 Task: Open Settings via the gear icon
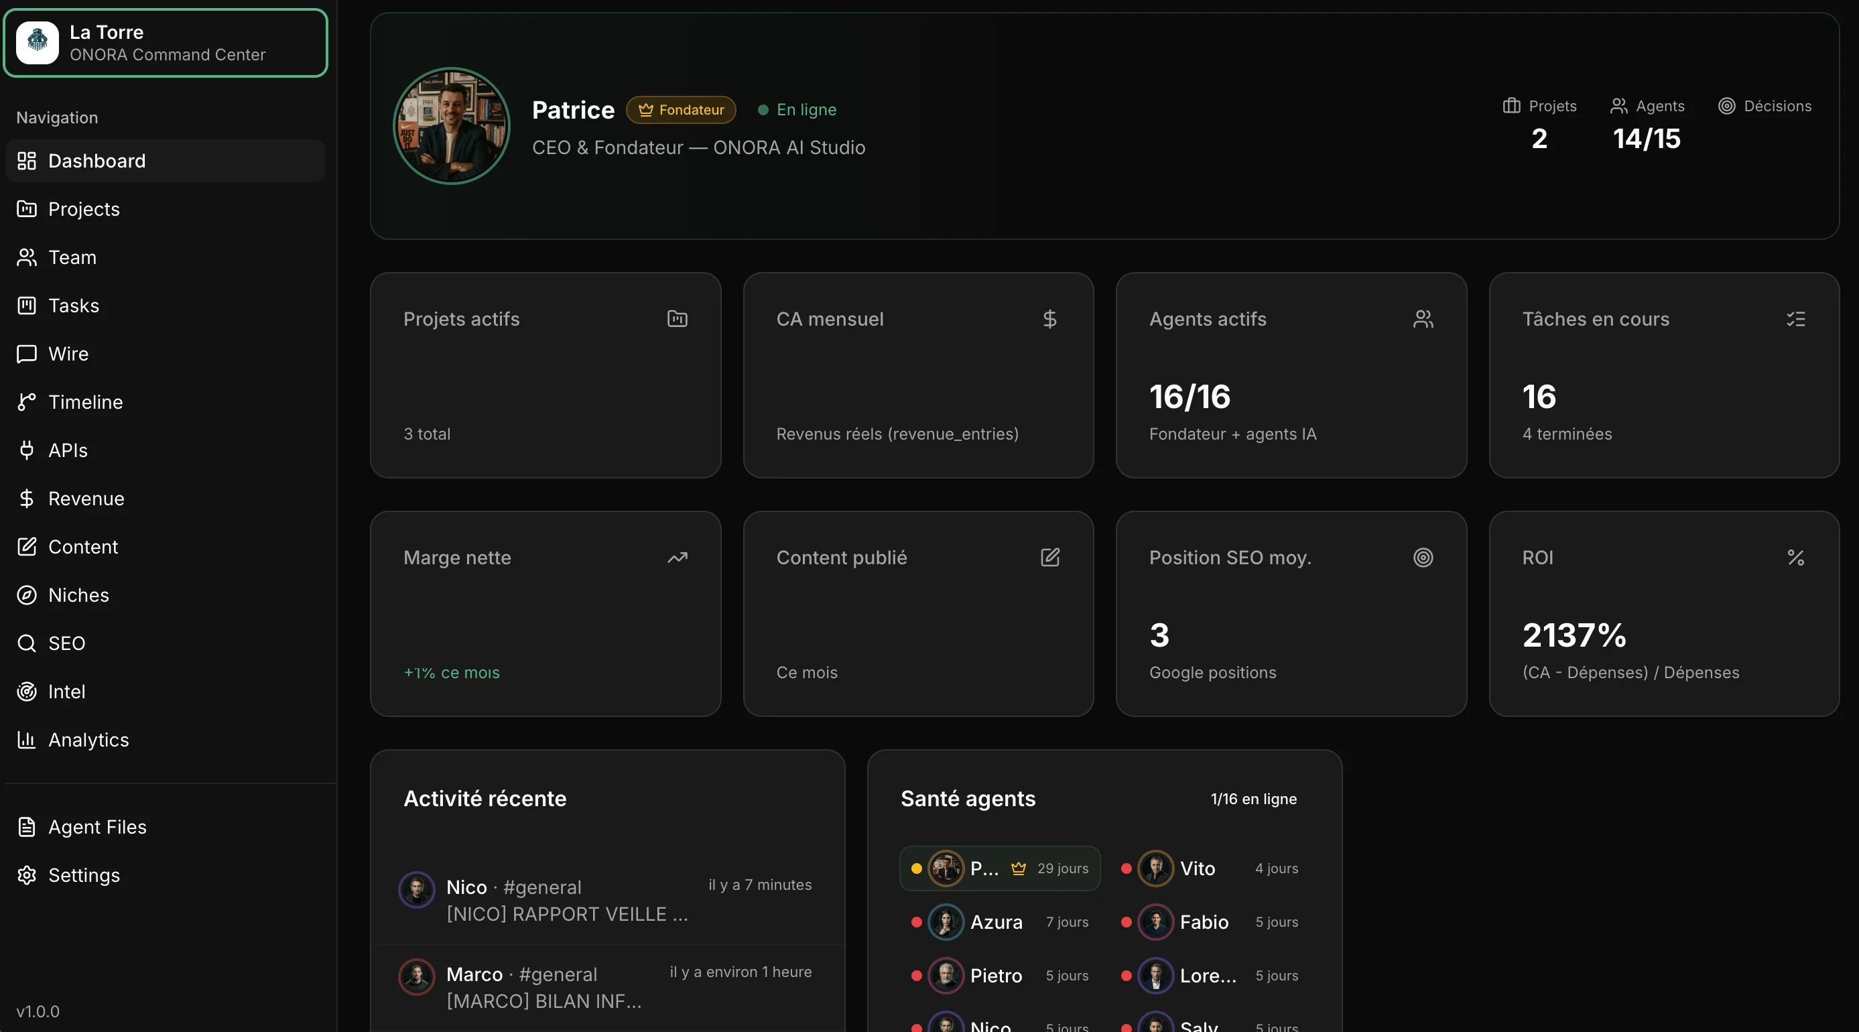click(27, 875)
